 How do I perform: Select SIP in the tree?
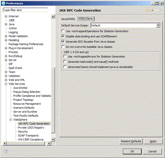(10, 64)
